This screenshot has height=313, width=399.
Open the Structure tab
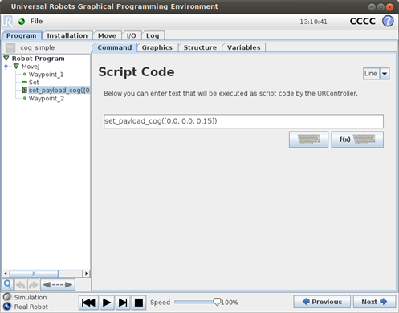[x=200, y=47]
